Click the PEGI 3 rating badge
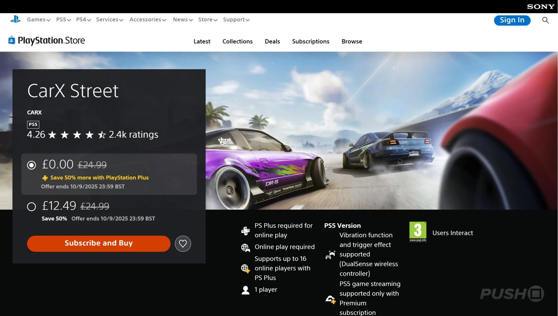This screenshot has height=316, width=558. [418, 231]
